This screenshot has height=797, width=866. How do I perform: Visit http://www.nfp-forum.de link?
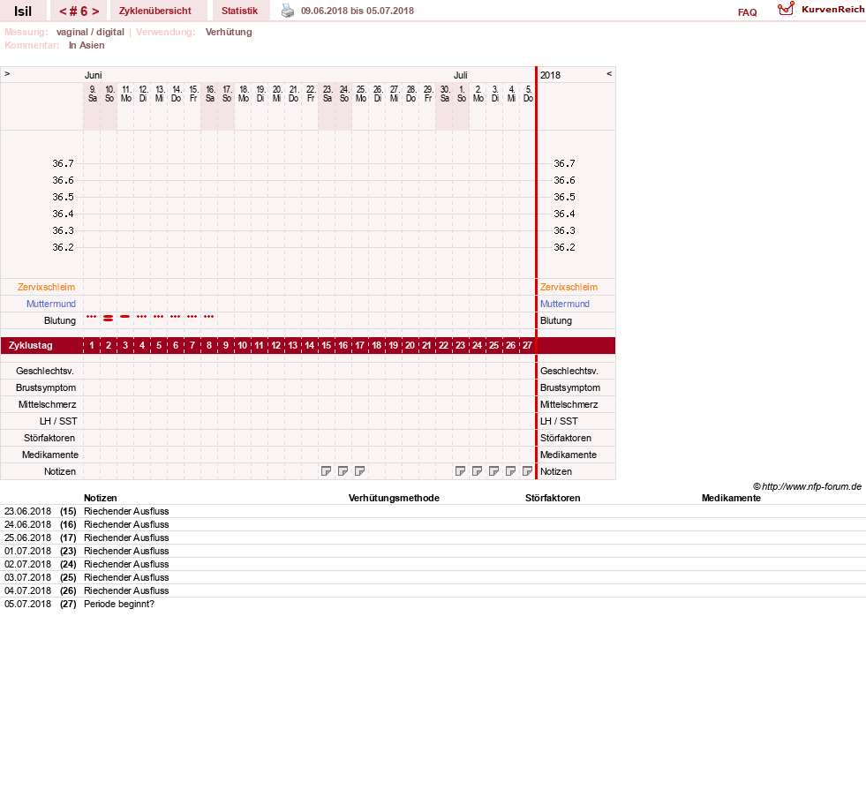point(811,486)
